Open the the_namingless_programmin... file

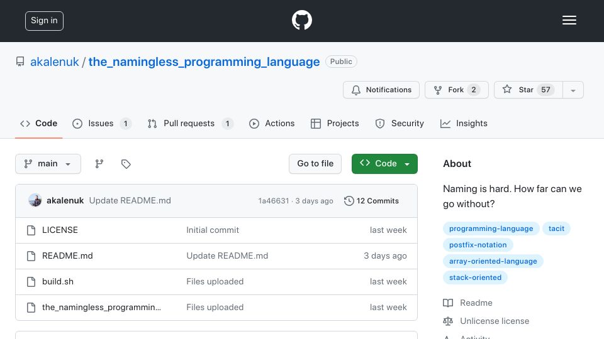point(102,307)
